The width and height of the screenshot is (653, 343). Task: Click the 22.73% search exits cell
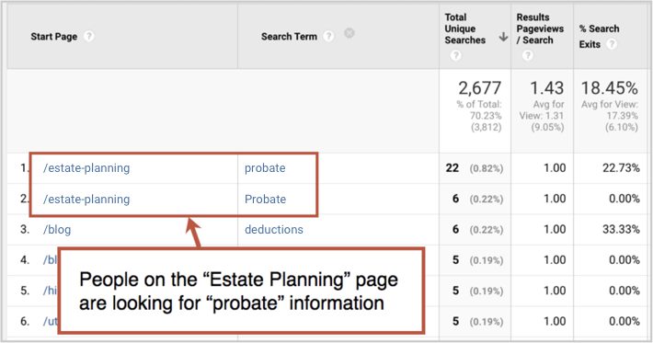[x=621, y=168]
